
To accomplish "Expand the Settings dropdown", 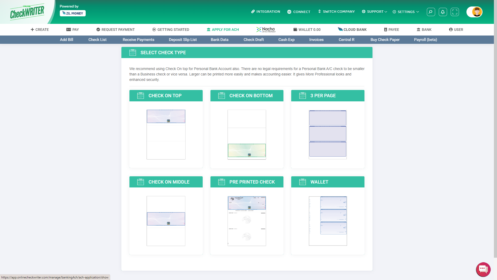I will pyautogui.click(x=406, y=12).
